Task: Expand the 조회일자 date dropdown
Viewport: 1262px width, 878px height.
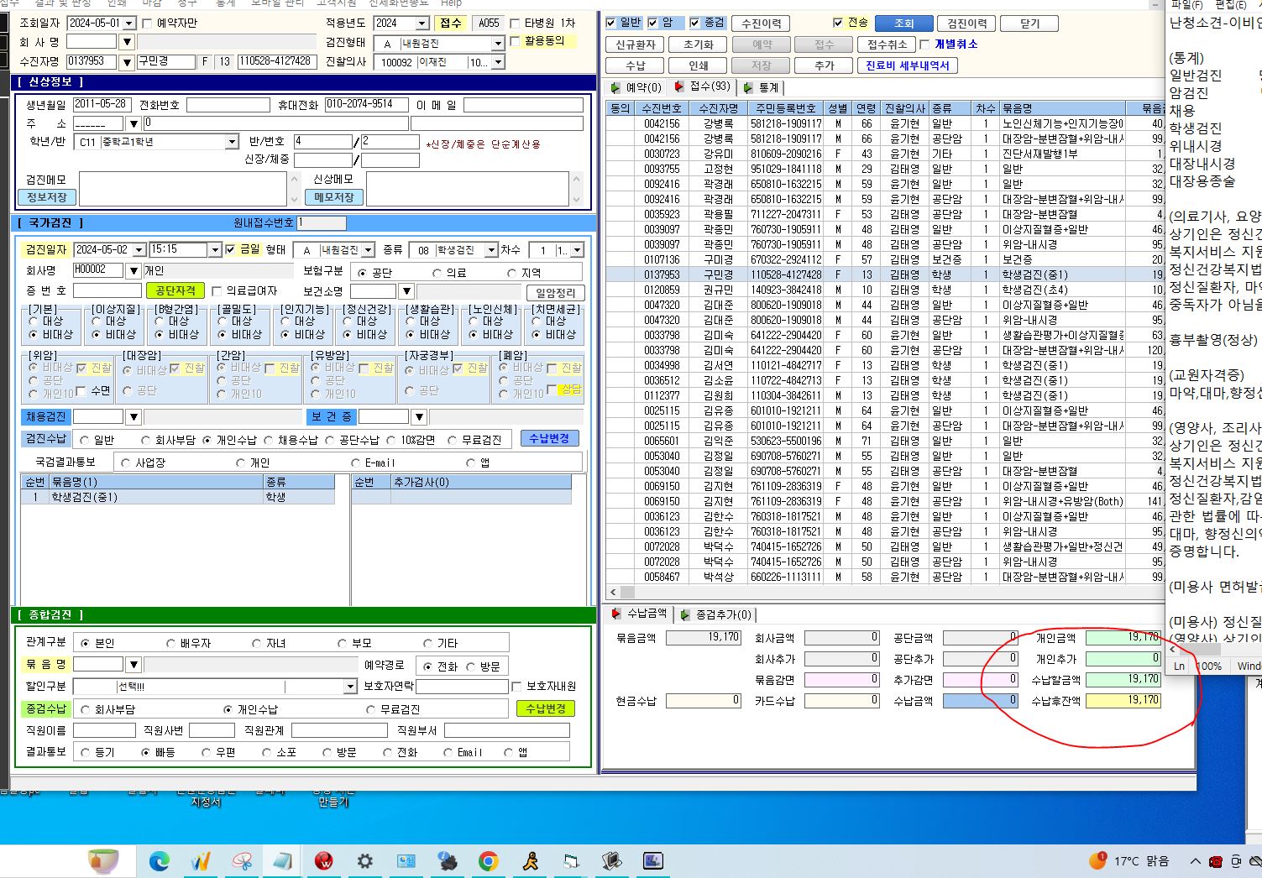Action: [129, 24]
